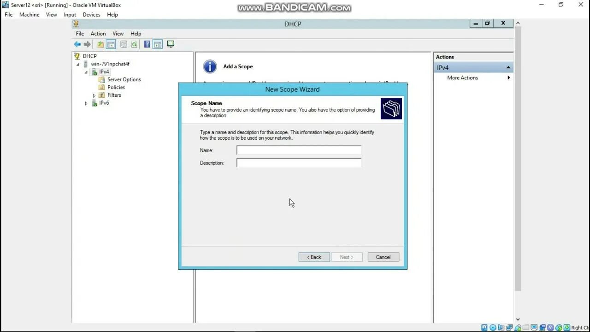The height and width of the screenshot is (332, 590).
Task: Expand More Actions submenu arrow
Action: 508,78
